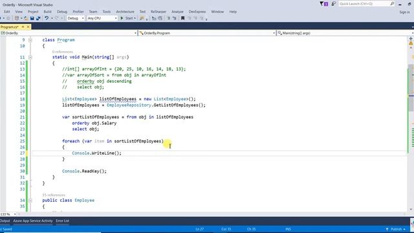Click the Send Feedback icon by Quick Launch

click(334, 4)
